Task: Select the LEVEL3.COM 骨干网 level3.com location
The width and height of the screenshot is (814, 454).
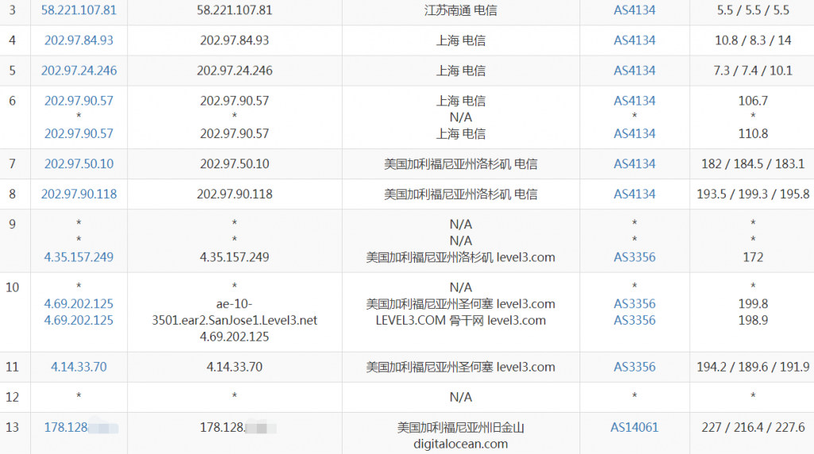Action: tap(460, 321)
